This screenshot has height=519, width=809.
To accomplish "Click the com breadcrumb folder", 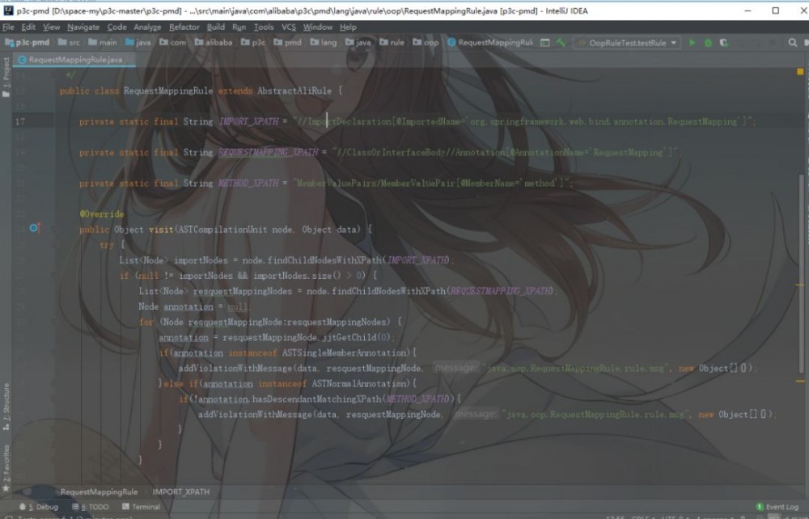I will tap(172, 42).
